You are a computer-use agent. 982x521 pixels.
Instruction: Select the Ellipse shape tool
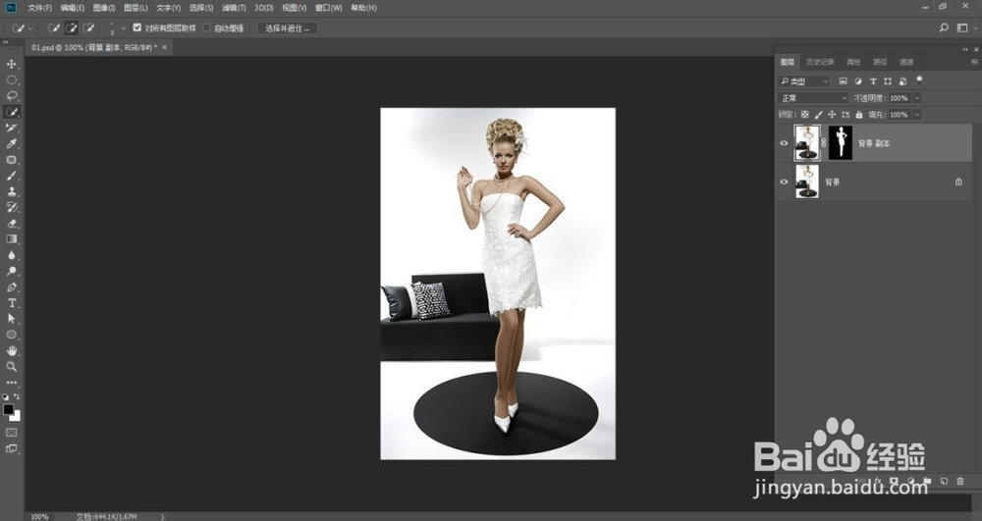coord(11,335)
